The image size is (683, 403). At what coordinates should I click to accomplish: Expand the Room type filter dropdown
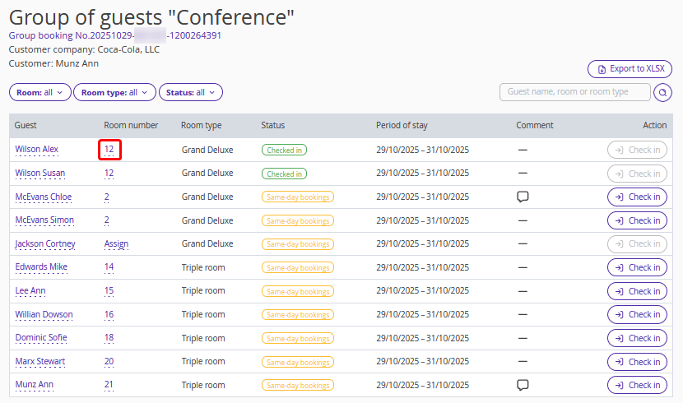tap(114, 93)
